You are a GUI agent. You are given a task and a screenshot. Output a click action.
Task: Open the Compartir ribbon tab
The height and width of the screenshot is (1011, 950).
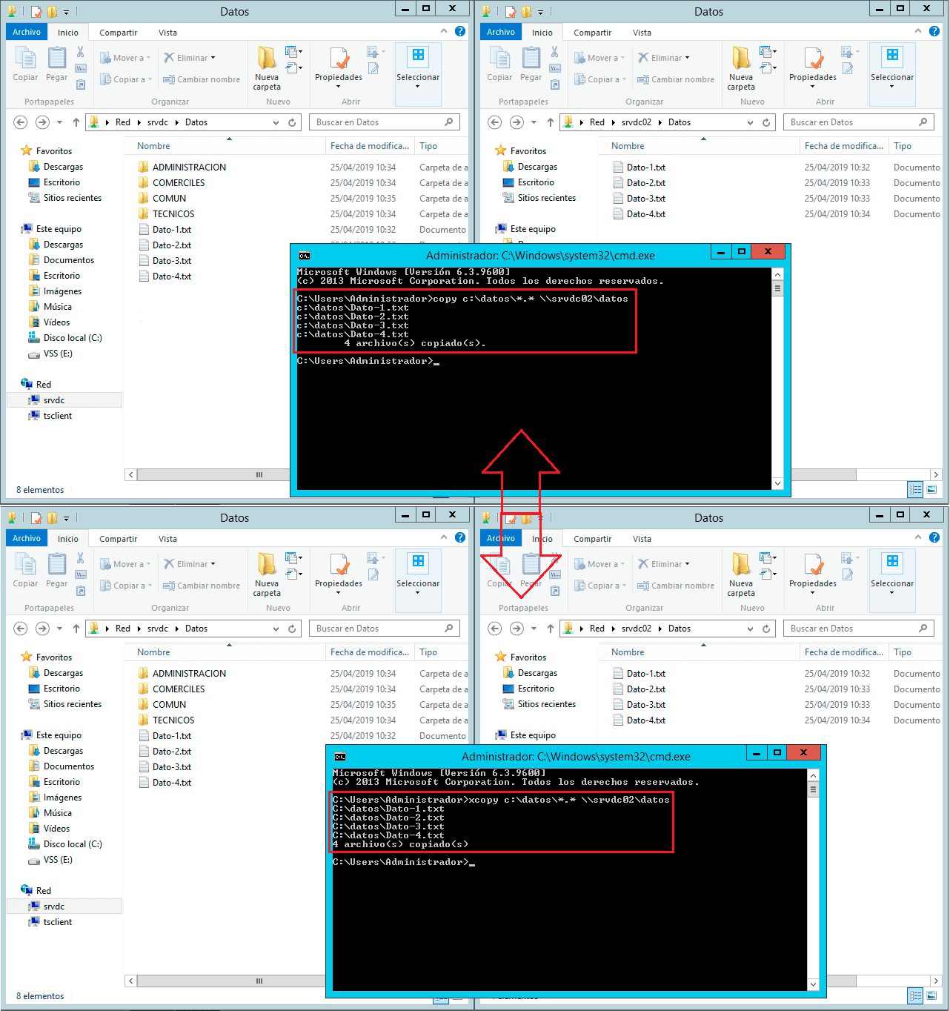coord(118,32)
